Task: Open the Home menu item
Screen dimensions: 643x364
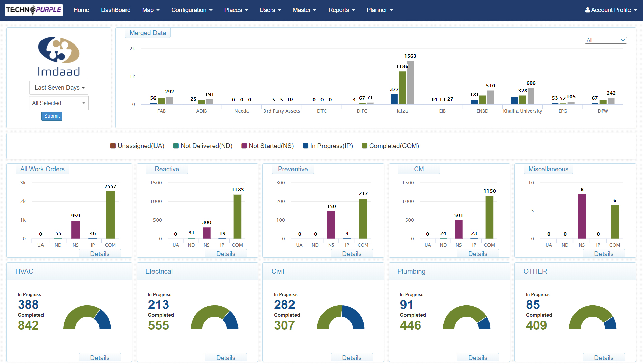Action: (81, 10)
